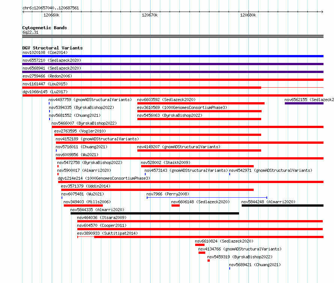Click dgv1066n145 (Lu2017) variant label
Viewport: 334px width, 283px height.
click(45, 92)
